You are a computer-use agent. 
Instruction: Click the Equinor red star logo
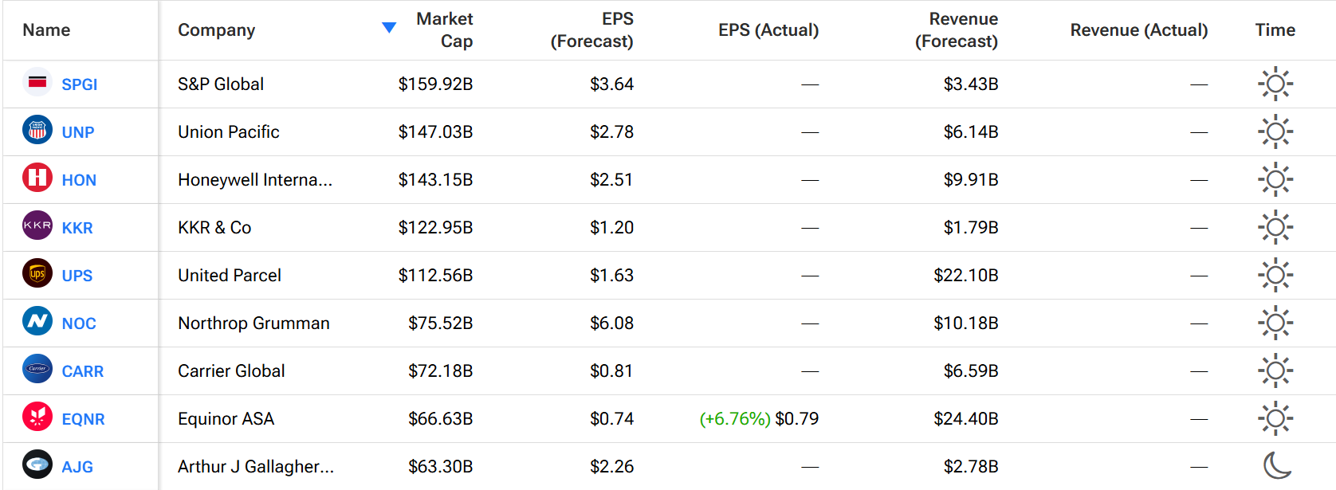click(x=37, y=417)
